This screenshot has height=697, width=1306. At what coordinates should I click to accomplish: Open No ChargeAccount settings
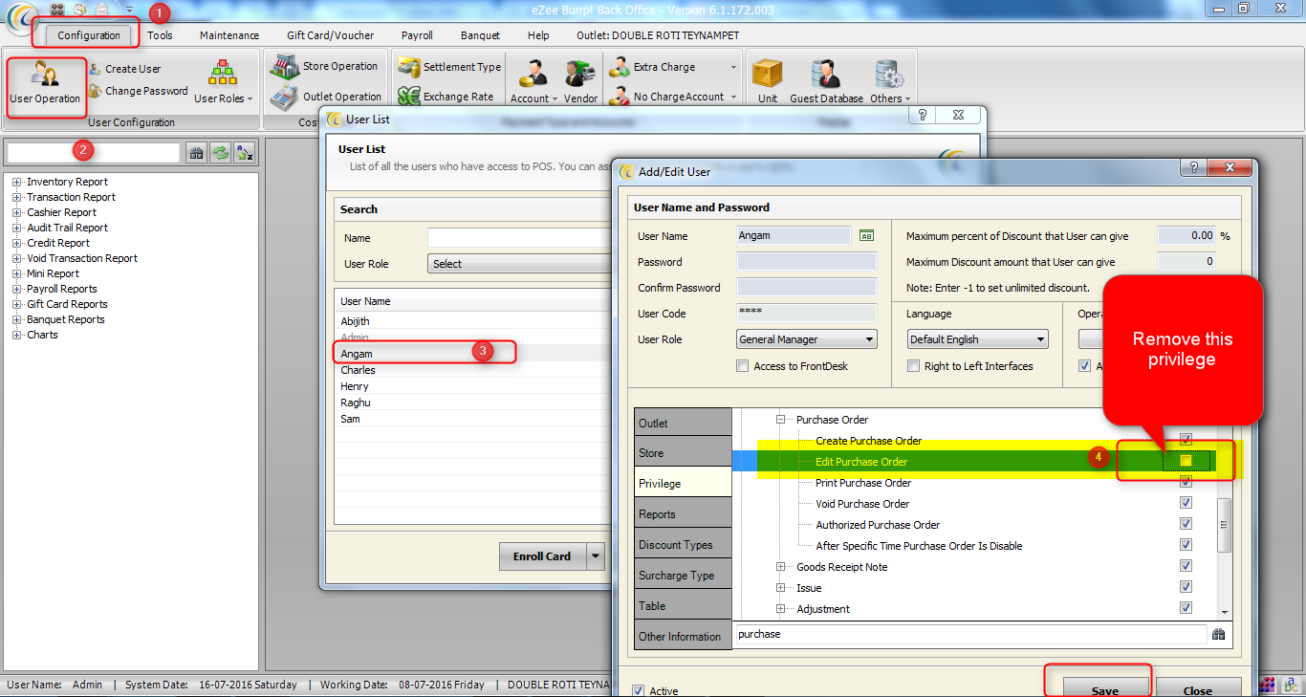coord(673,97)
